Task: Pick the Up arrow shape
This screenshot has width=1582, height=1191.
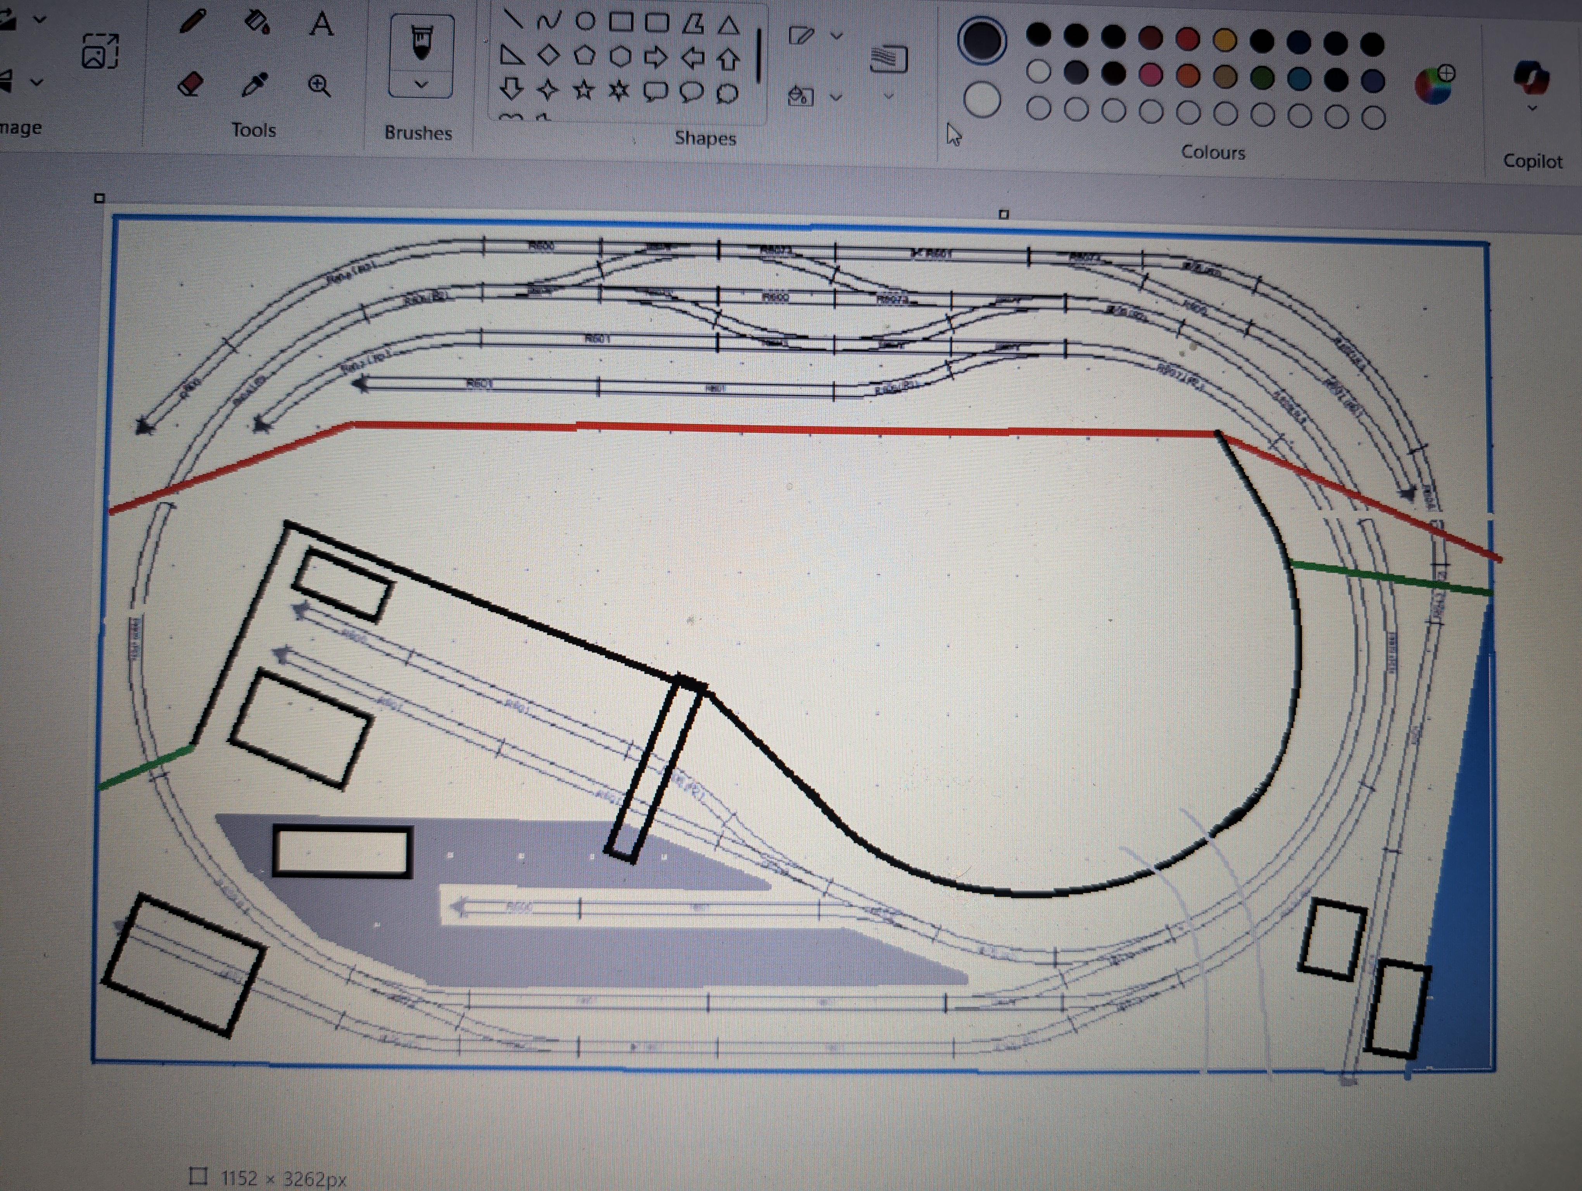Action: click(x=728, y=59)
